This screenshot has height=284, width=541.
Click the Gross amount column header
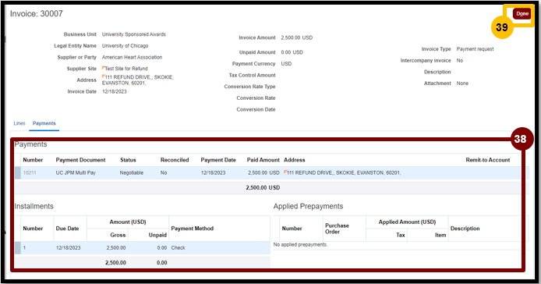[x=118, y=235]
